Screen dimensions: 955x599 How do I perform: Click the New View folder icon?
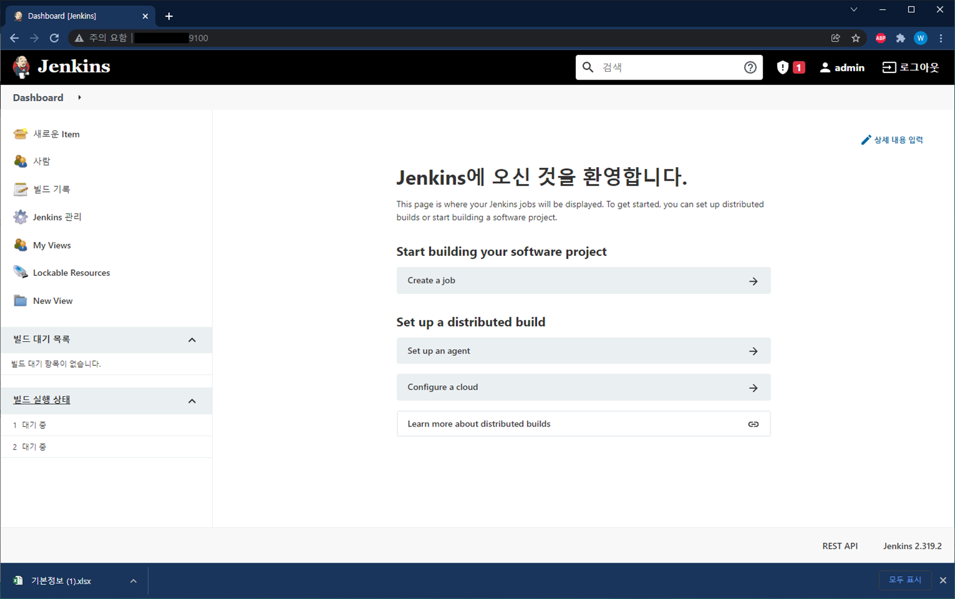[20, 300]
